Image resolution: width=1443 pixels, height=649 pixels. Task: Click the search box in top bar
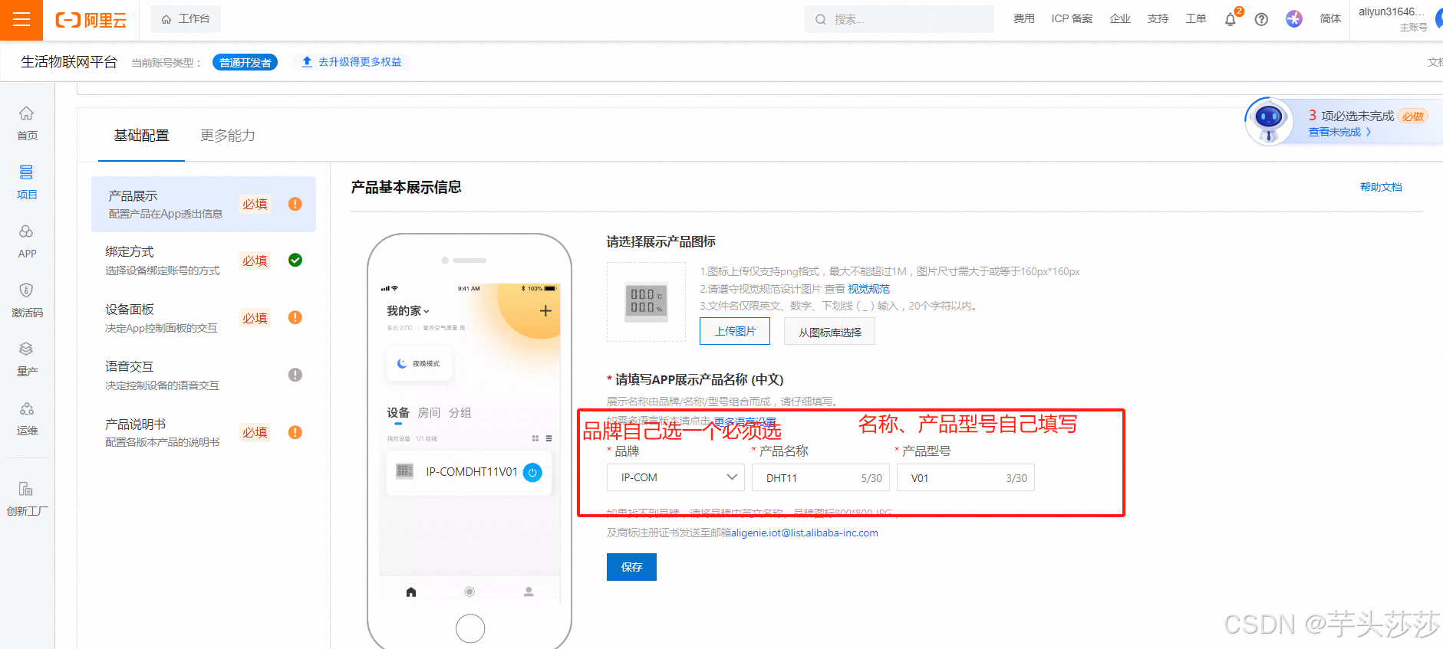coord(899,19)
